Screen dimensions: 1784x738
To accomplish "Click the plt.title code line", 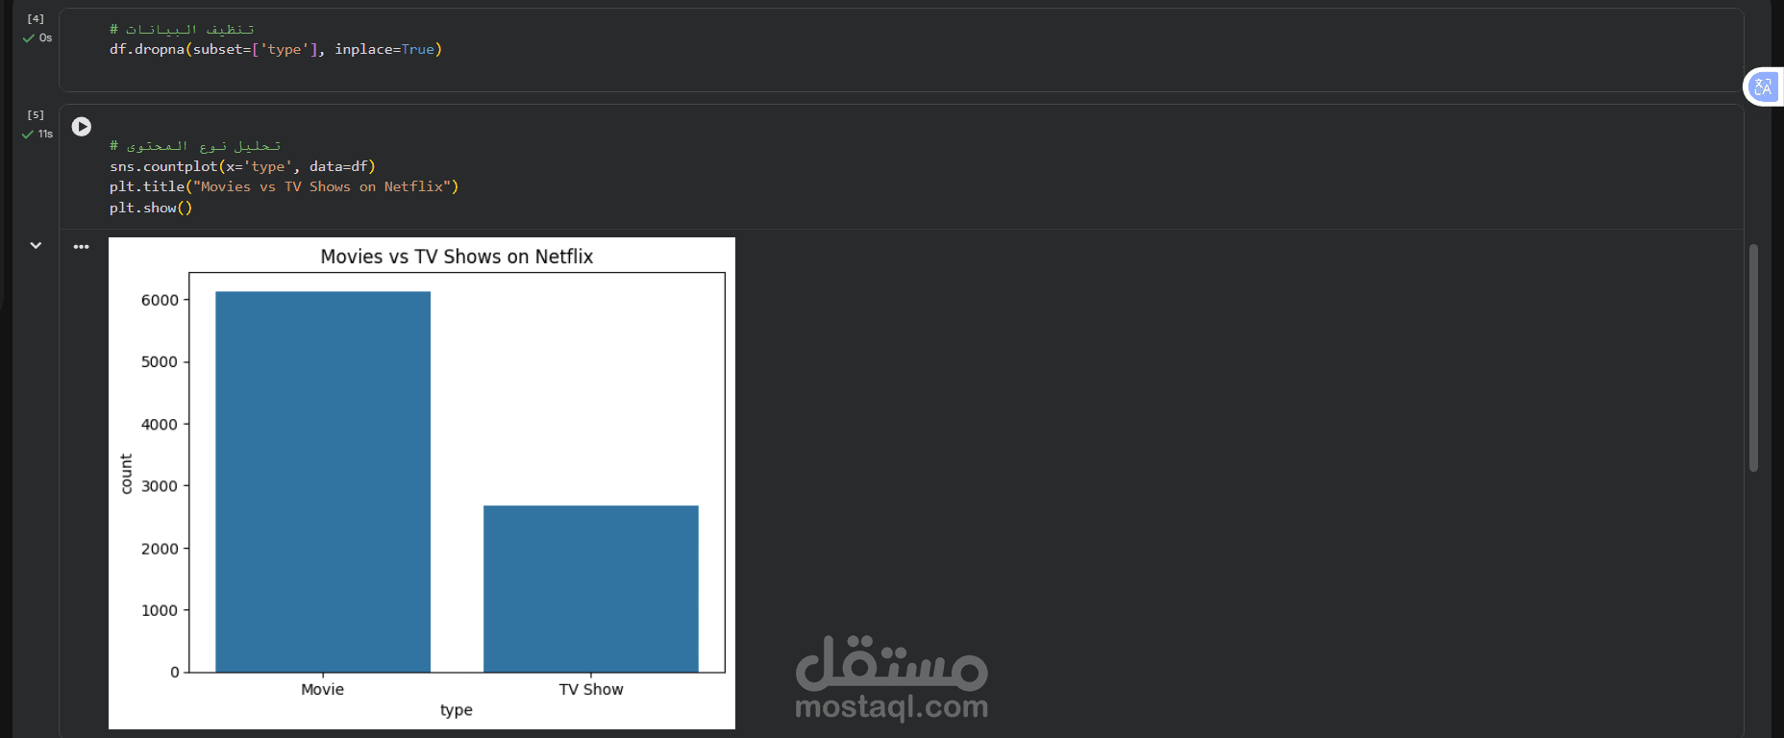I will 284,186.
